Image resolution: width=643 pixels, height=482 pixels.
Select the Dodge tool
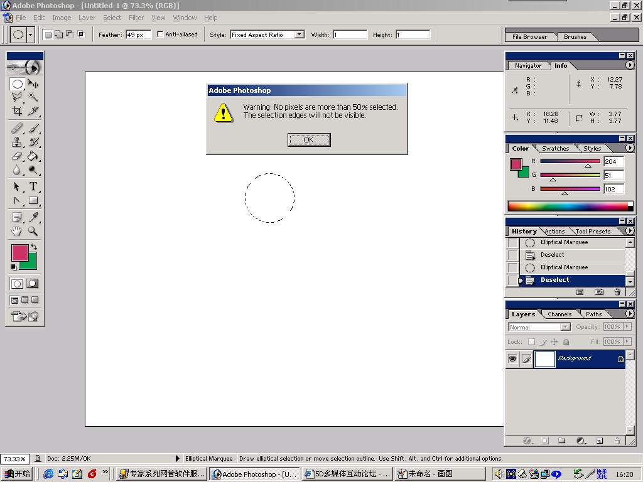point(33,169)
